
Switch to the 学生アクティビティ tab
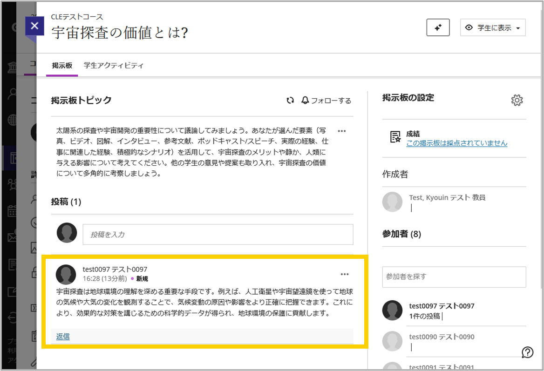click(x=114, y=65)
